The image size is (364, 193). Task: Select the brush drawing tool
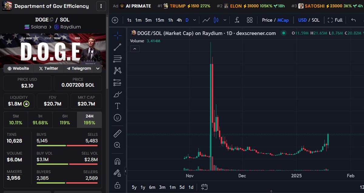pos(117,94)
